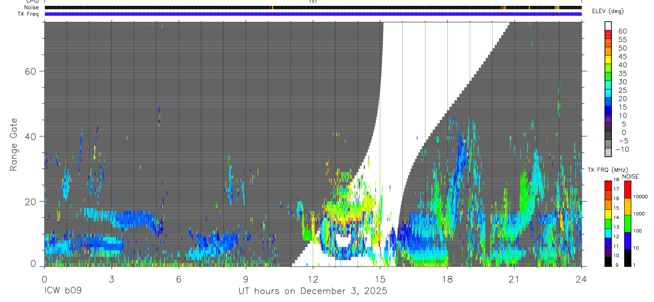Pick red top segment of TX FRQ colorbar

(x=608, y=185)
